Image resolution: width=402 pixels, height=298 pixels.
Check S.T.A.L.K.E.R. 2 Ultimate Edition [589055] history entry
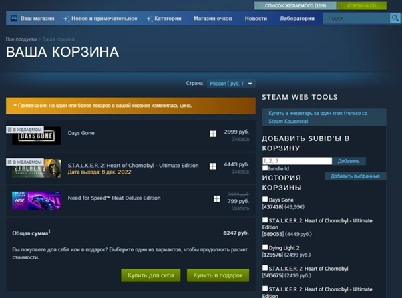coord(265,220)
